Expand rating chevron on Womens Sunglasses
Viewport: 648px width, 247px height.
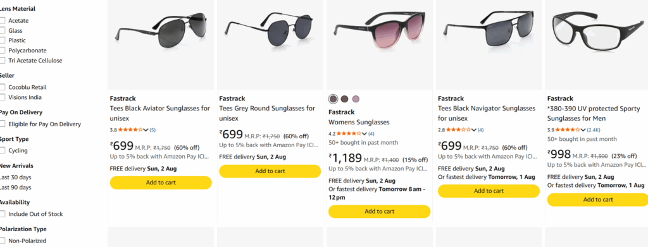364,133
